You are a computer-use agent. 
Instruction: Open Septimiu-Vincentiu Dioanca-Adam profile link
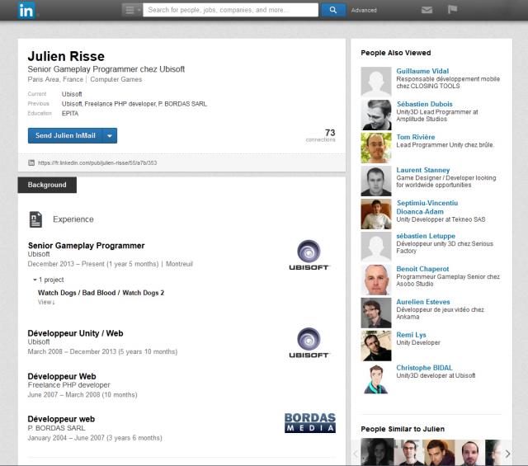pyautogui.click(x=427, y=207)
